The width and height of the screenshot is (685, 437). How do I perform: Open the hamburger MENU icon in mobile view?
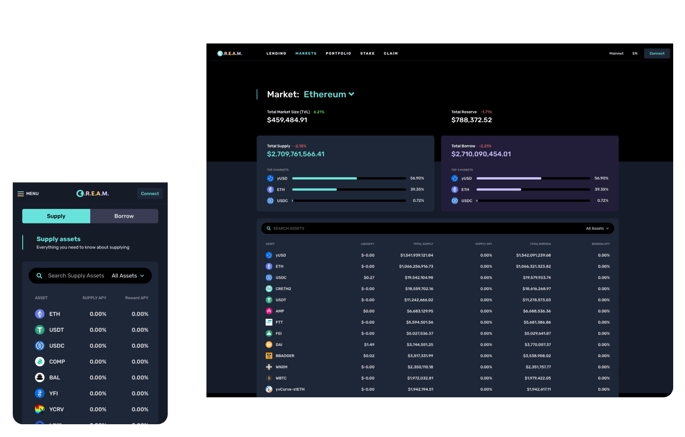(x=21, y=194)
